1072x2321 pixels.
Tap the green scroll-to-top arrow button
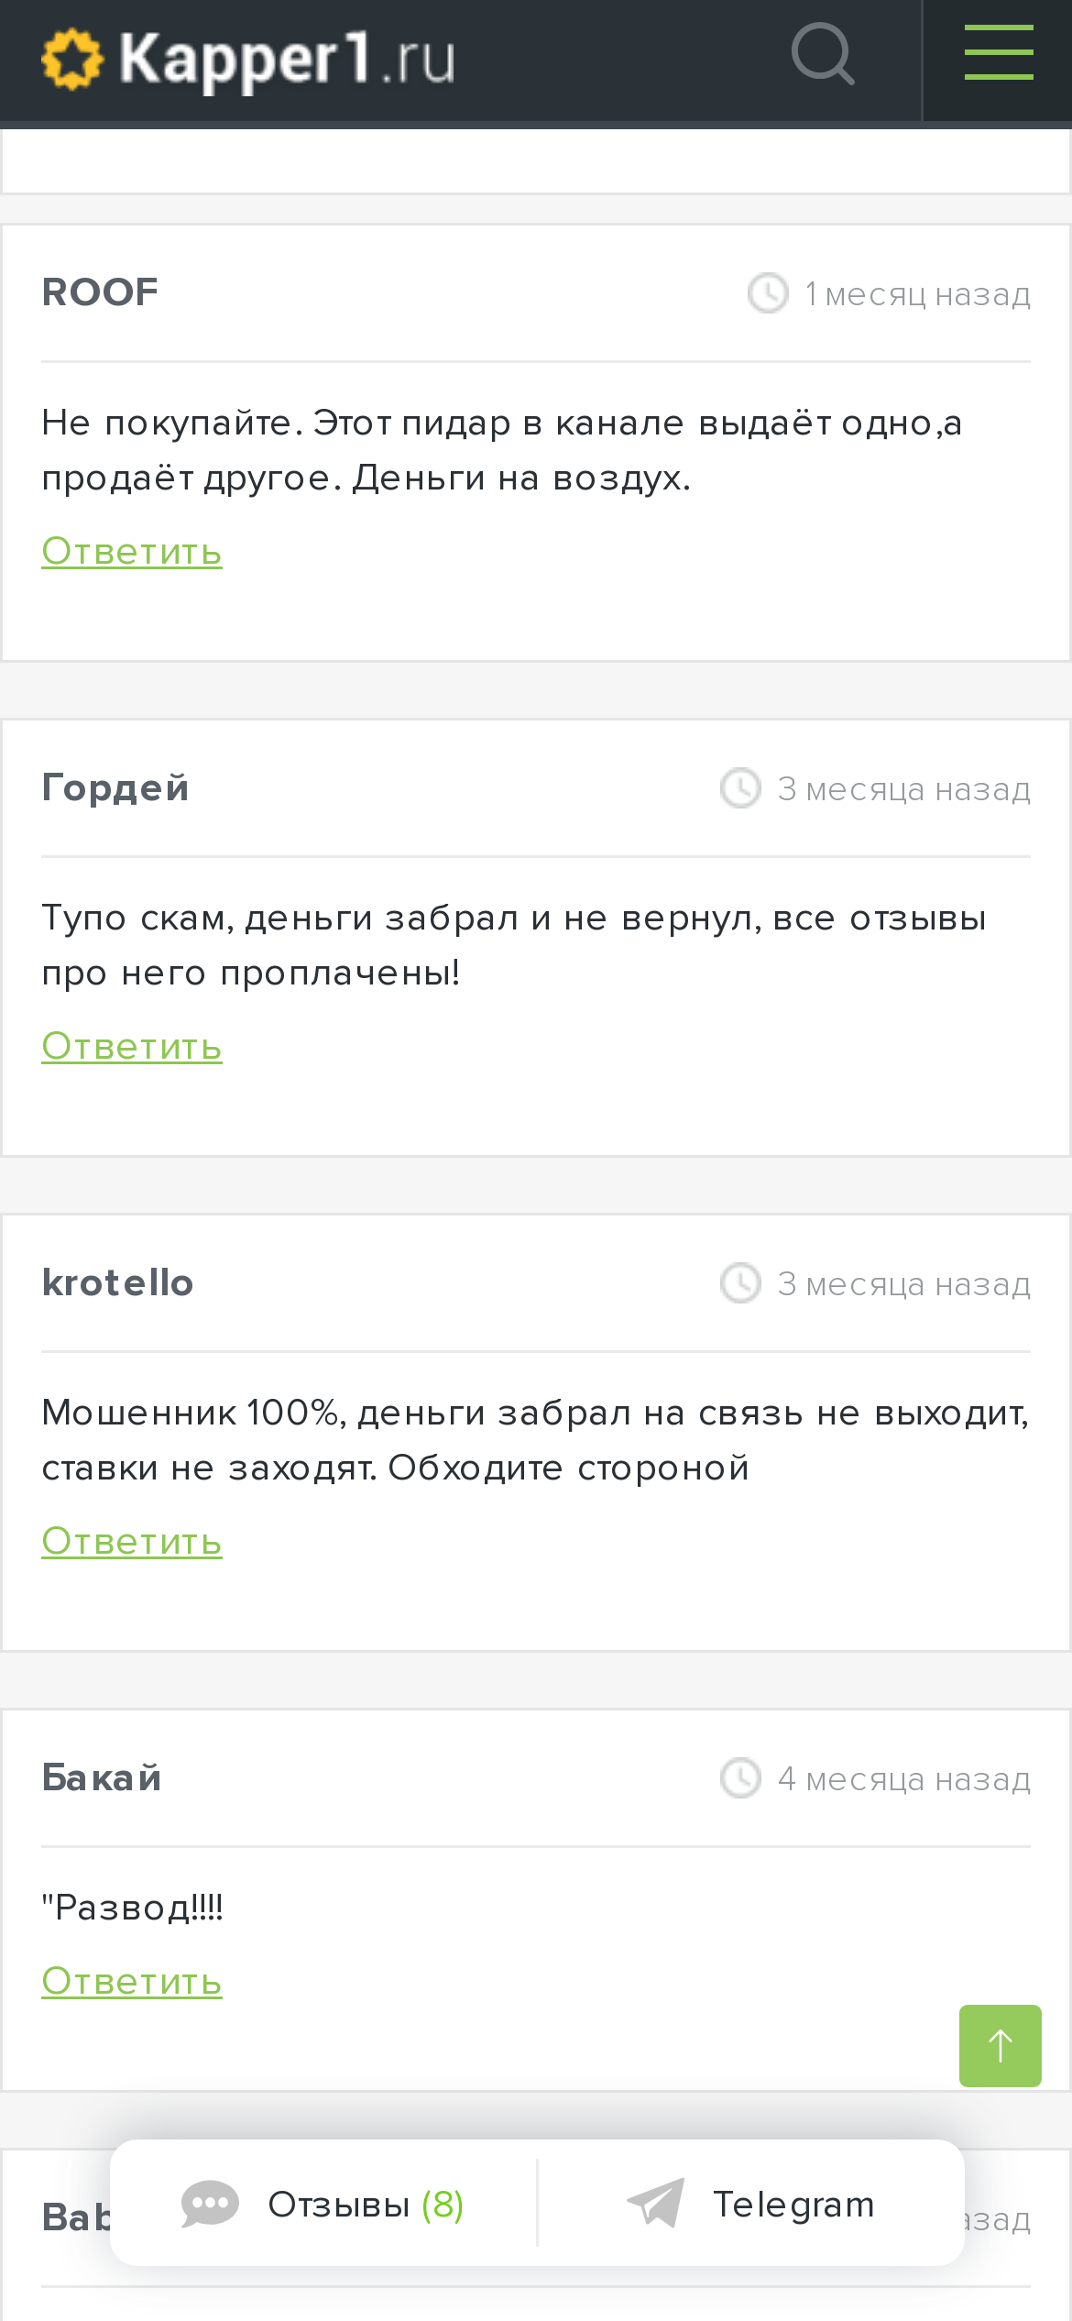(x=1000, y=2045)
